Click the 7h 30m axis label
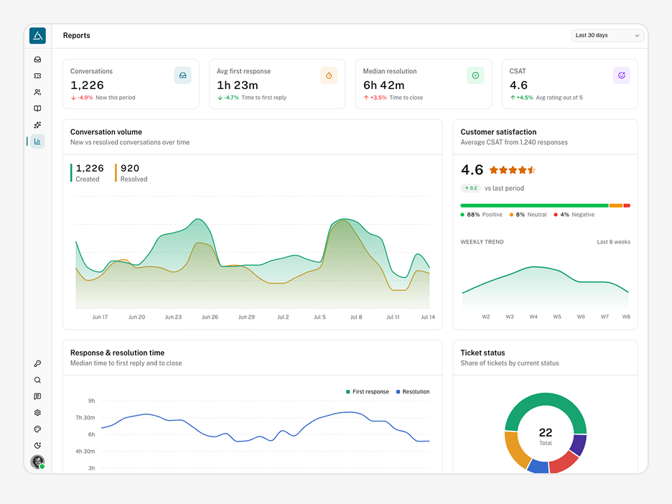Screen dimensions: 672x504 pos(85,417)
